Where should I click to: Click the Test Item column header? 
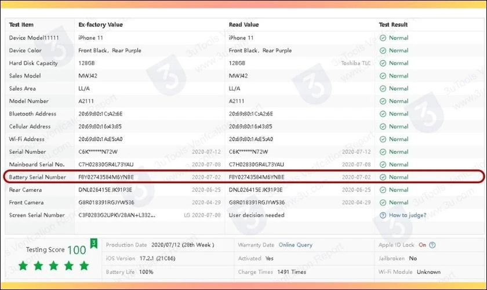[21, 24]
